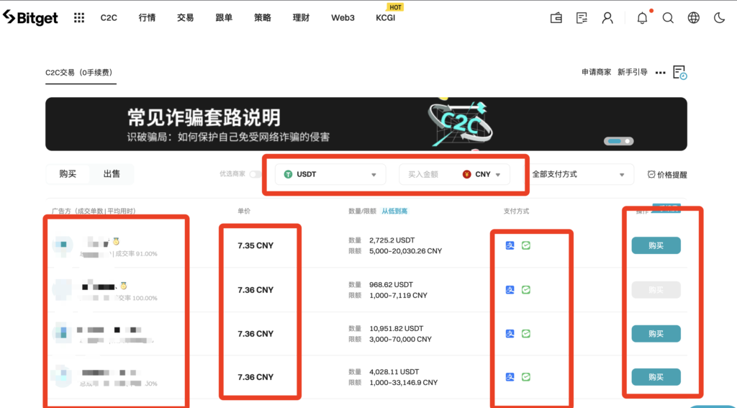Open the notifications bell icon
The width and height of the screenshot is (737, 408).
click(642, 18)
